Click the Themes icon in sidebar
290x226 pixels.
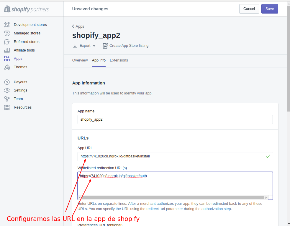point(7,67)
